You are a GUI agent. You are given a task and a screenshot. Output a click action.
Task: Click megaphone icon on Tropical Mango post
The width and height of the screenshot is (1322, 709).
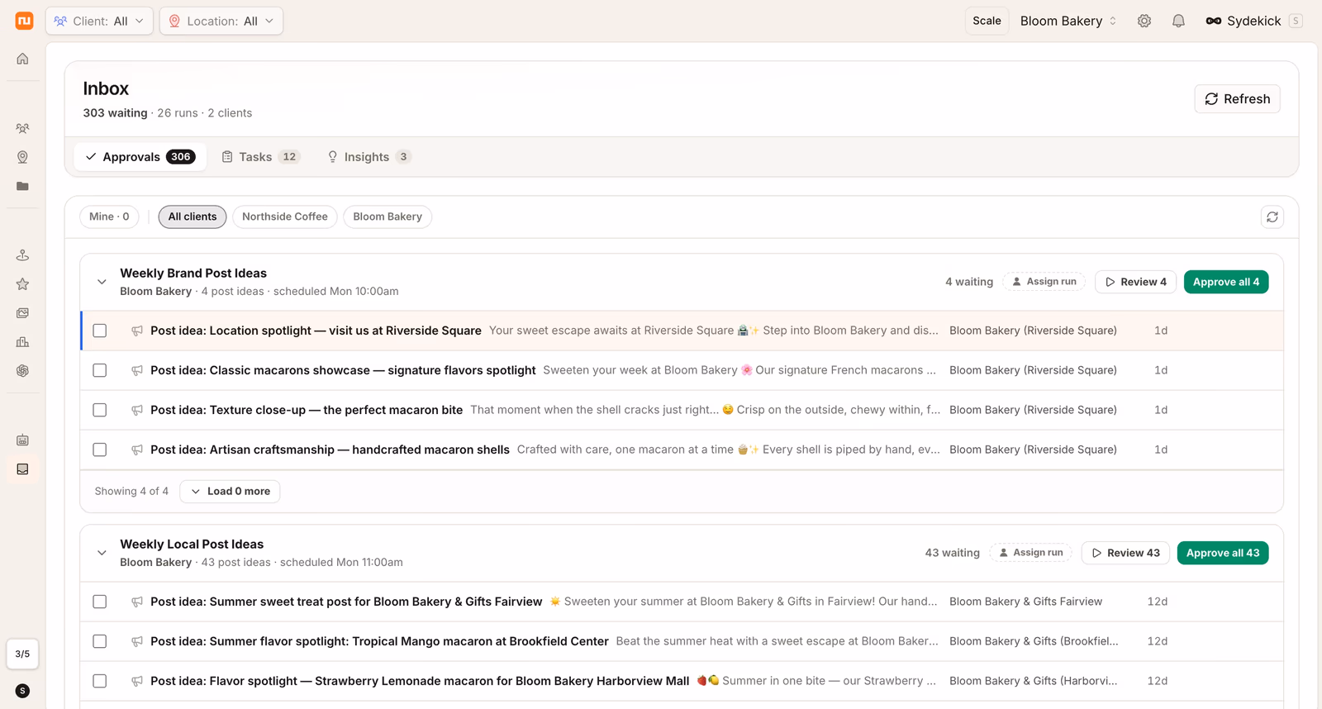137,641
